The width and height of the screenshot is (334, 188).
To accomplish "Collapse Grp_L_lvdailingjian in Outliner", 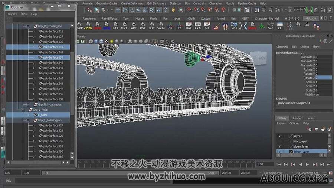I will [x=28, y=120].
